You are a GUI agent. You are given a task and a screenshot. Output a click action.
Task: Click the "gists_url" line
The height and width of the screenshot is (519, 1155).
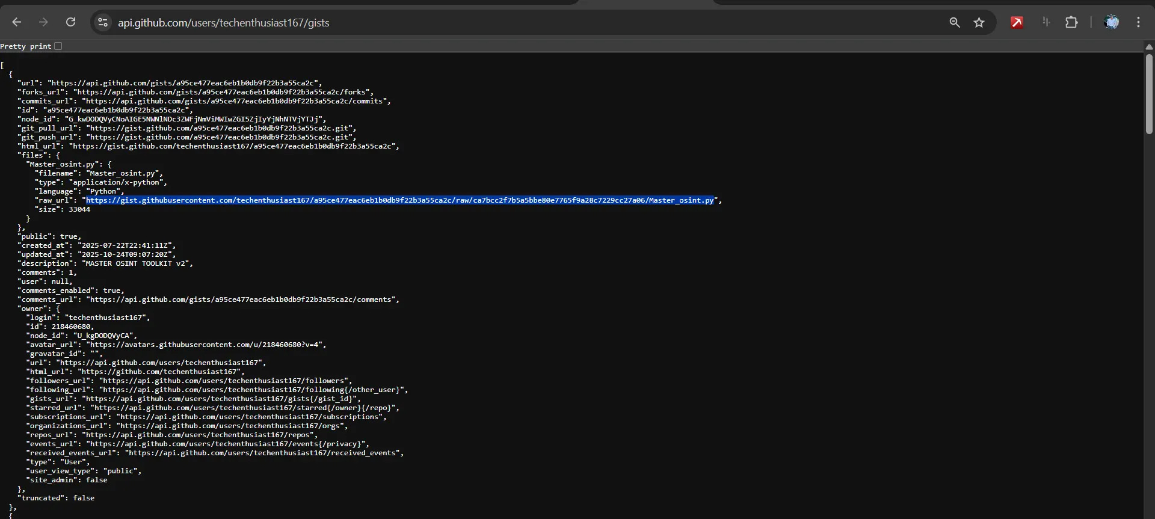click(194, 399)
